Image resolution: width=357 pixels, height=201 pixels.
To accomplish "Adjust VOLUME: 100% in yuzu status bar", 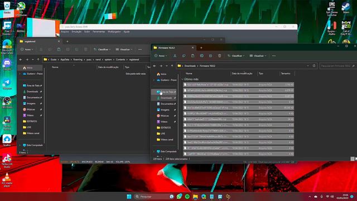I will 123,162.
